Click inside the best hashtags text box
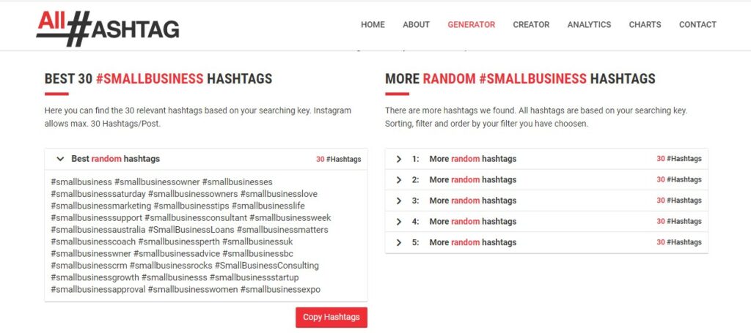Screen dimensions: 751x333 click(205, 236)
